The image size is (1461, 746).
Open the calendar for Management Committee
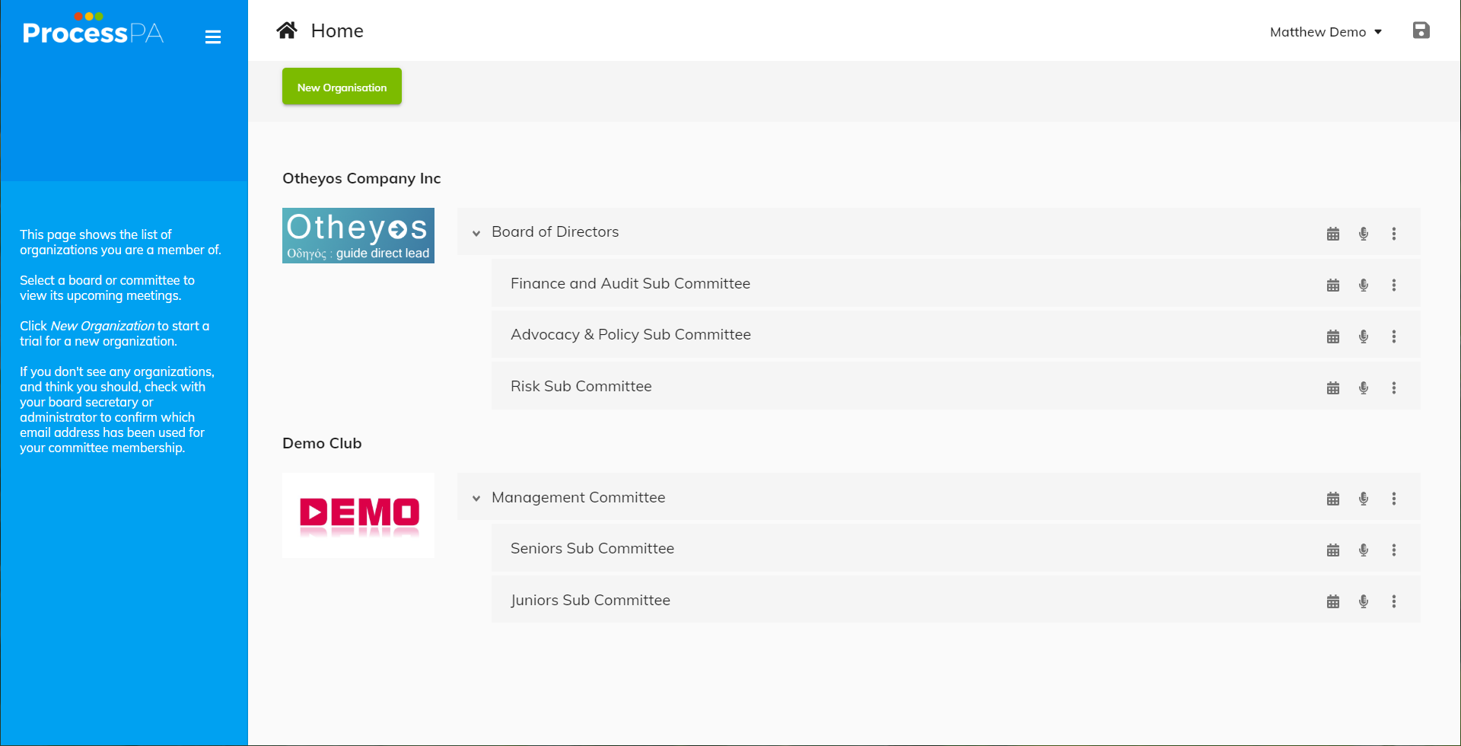point(1332,498)
